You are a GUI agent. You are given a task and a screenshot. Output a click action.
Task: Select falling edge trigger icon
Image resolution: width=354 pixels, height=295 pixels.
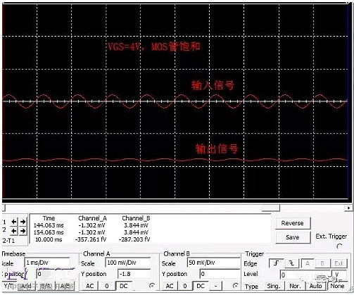(291, 263)
